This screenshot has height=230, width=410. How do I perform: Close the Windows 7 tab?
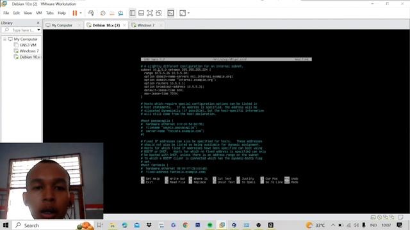161,26
